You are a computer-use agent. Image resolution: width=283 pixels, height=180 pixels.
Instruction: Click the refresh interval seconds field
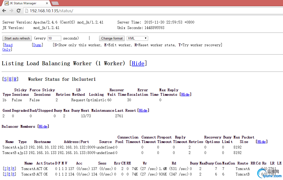[x=54, y=38]
